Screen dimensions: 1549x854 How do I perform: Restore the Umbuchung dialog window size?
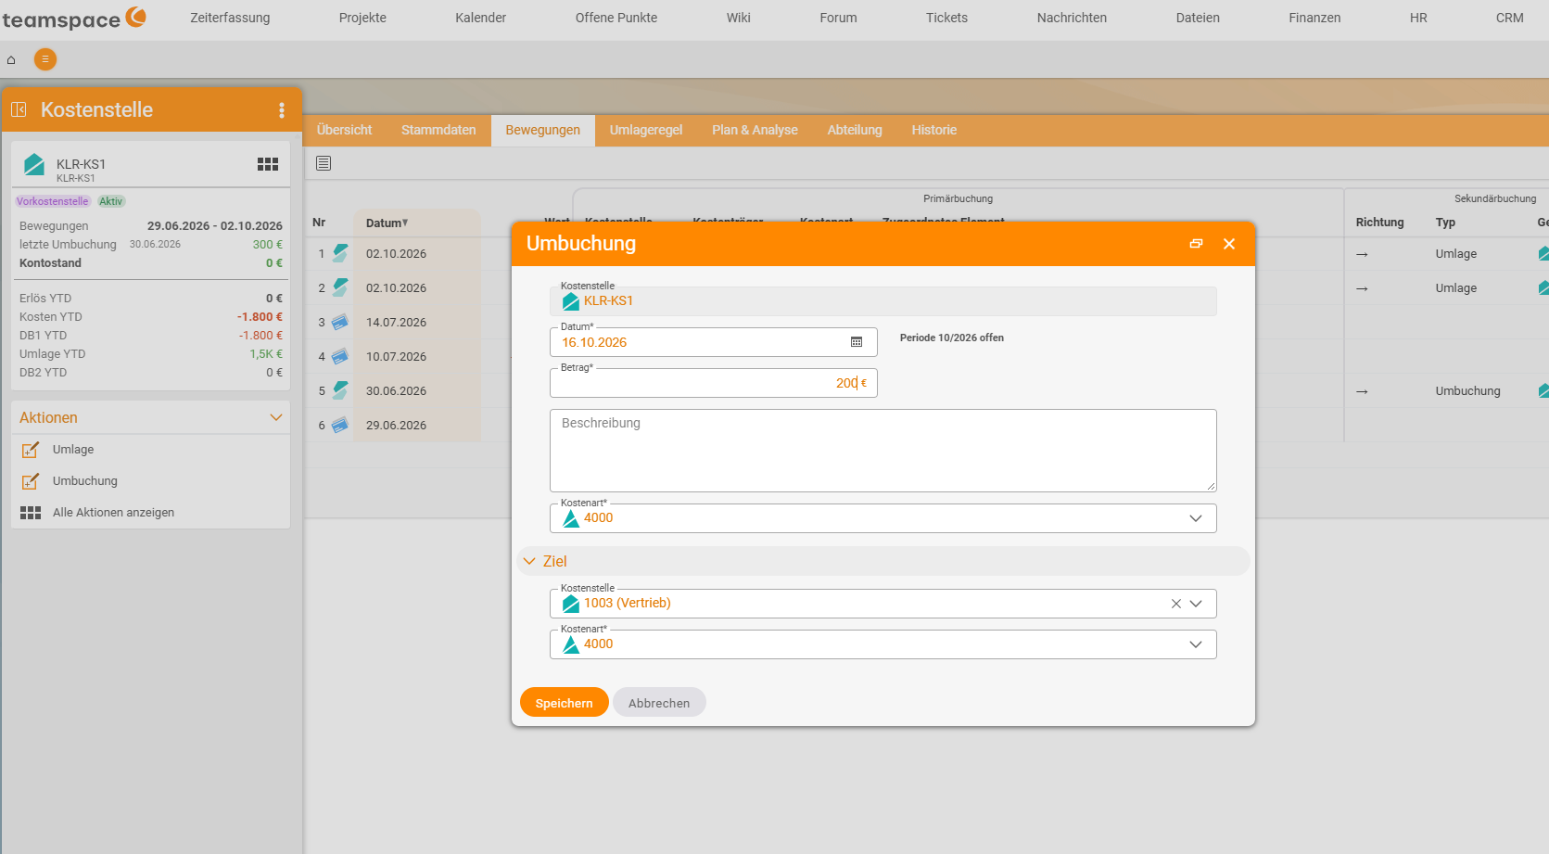tap(1196, 244)
